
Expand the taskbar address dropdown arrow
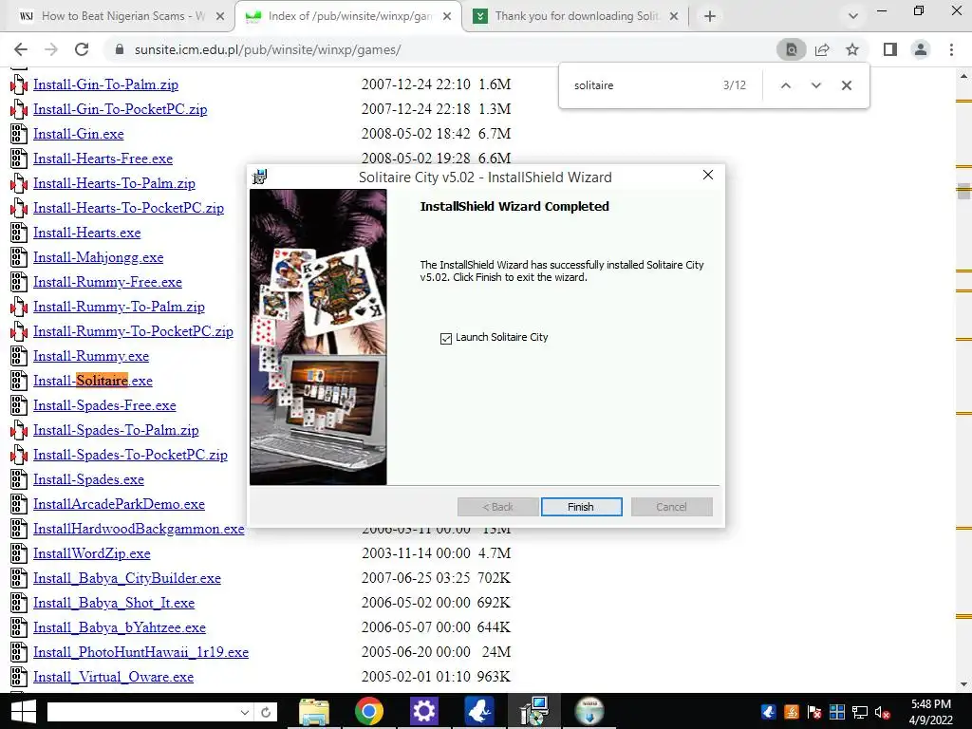click(x=245, y=712)
